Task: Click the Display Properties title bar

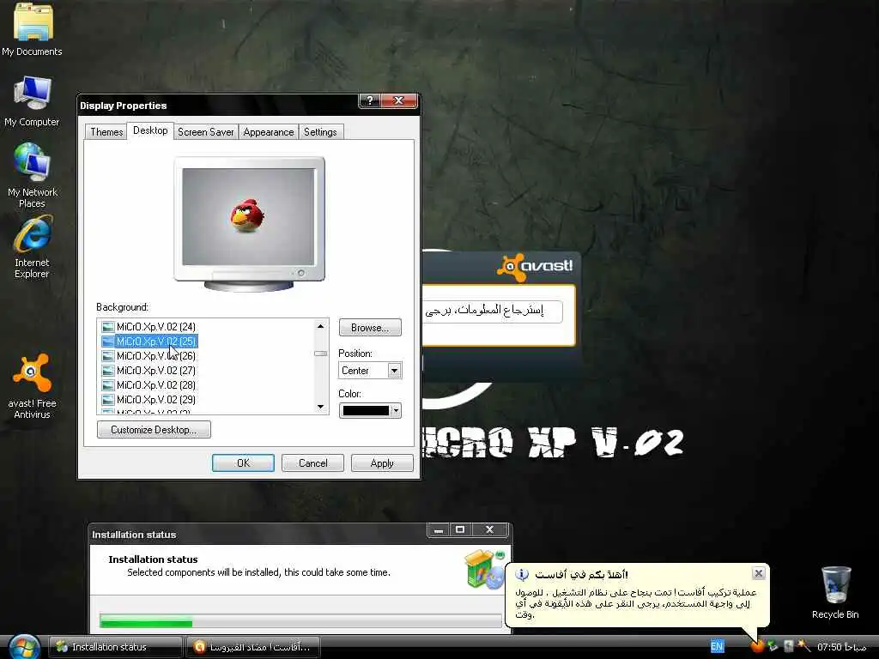Action: click(x=219, y=106)
